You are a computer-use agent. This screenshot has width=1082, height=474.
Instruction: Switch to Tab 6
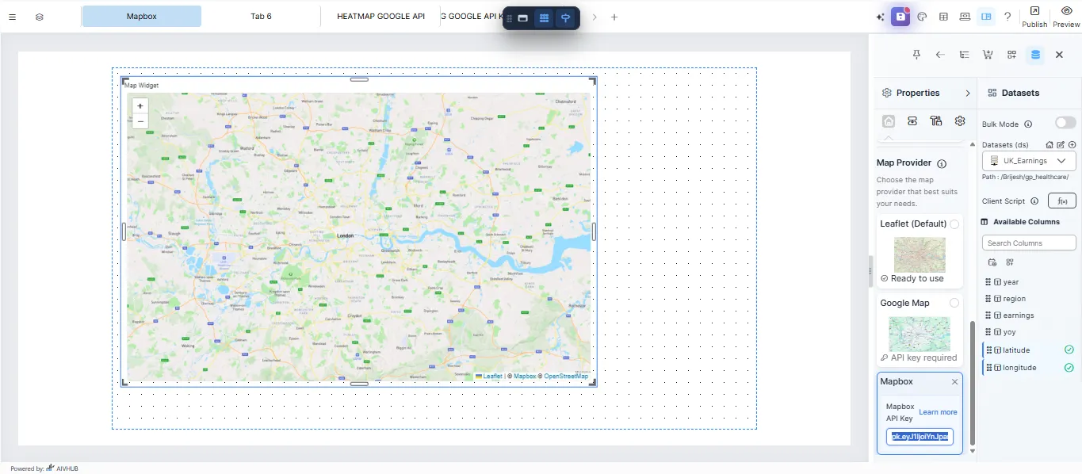pos(262,16)
